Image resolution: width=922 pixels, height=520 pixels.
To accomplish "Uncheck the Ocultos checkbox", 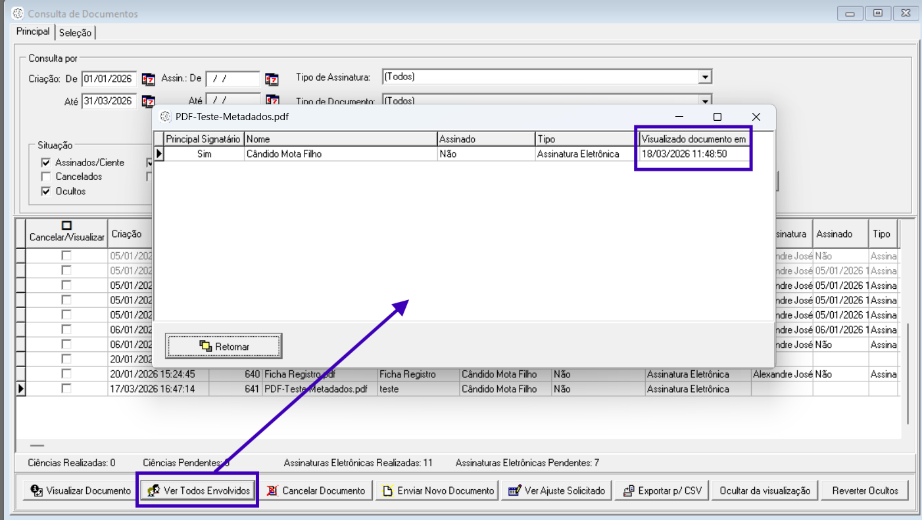I will click(45, 192).
